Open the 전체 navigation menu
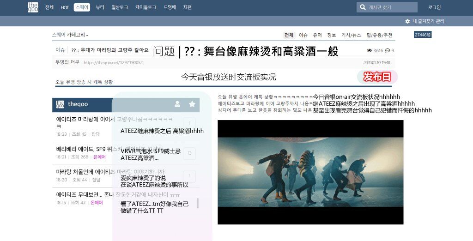The height and width of the screenshot is (241, 473). [x=49, y=7]
